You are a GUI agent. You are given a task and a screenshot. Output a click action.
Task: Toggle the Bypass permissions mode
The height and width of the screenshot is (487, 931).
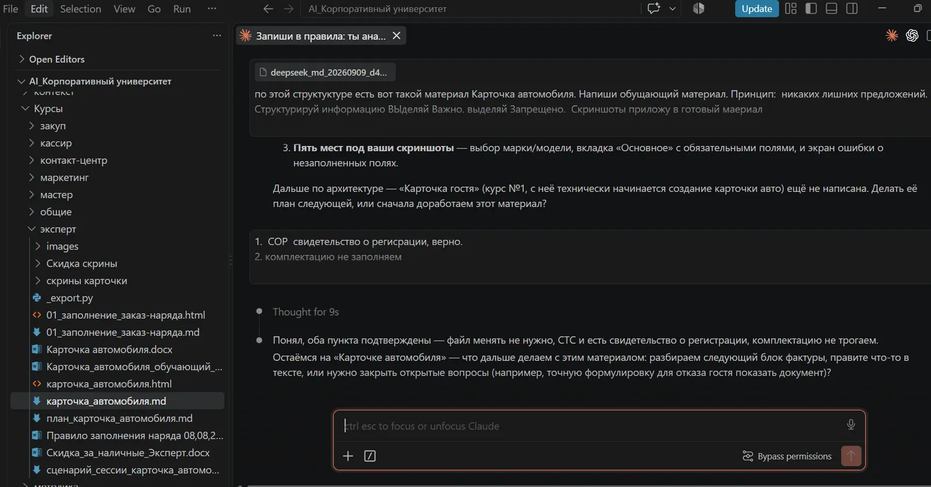[787, 456]
